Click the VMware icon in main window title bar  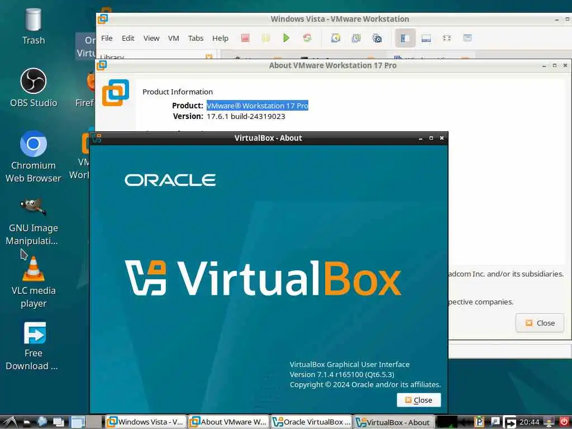coord(103,18)
